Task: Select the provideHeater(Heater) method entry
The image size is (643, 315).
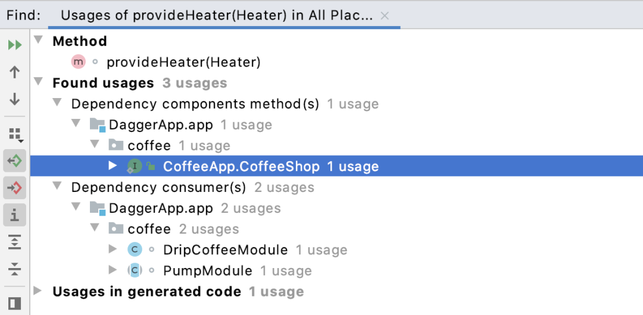Action: click(x=183, y=62)
